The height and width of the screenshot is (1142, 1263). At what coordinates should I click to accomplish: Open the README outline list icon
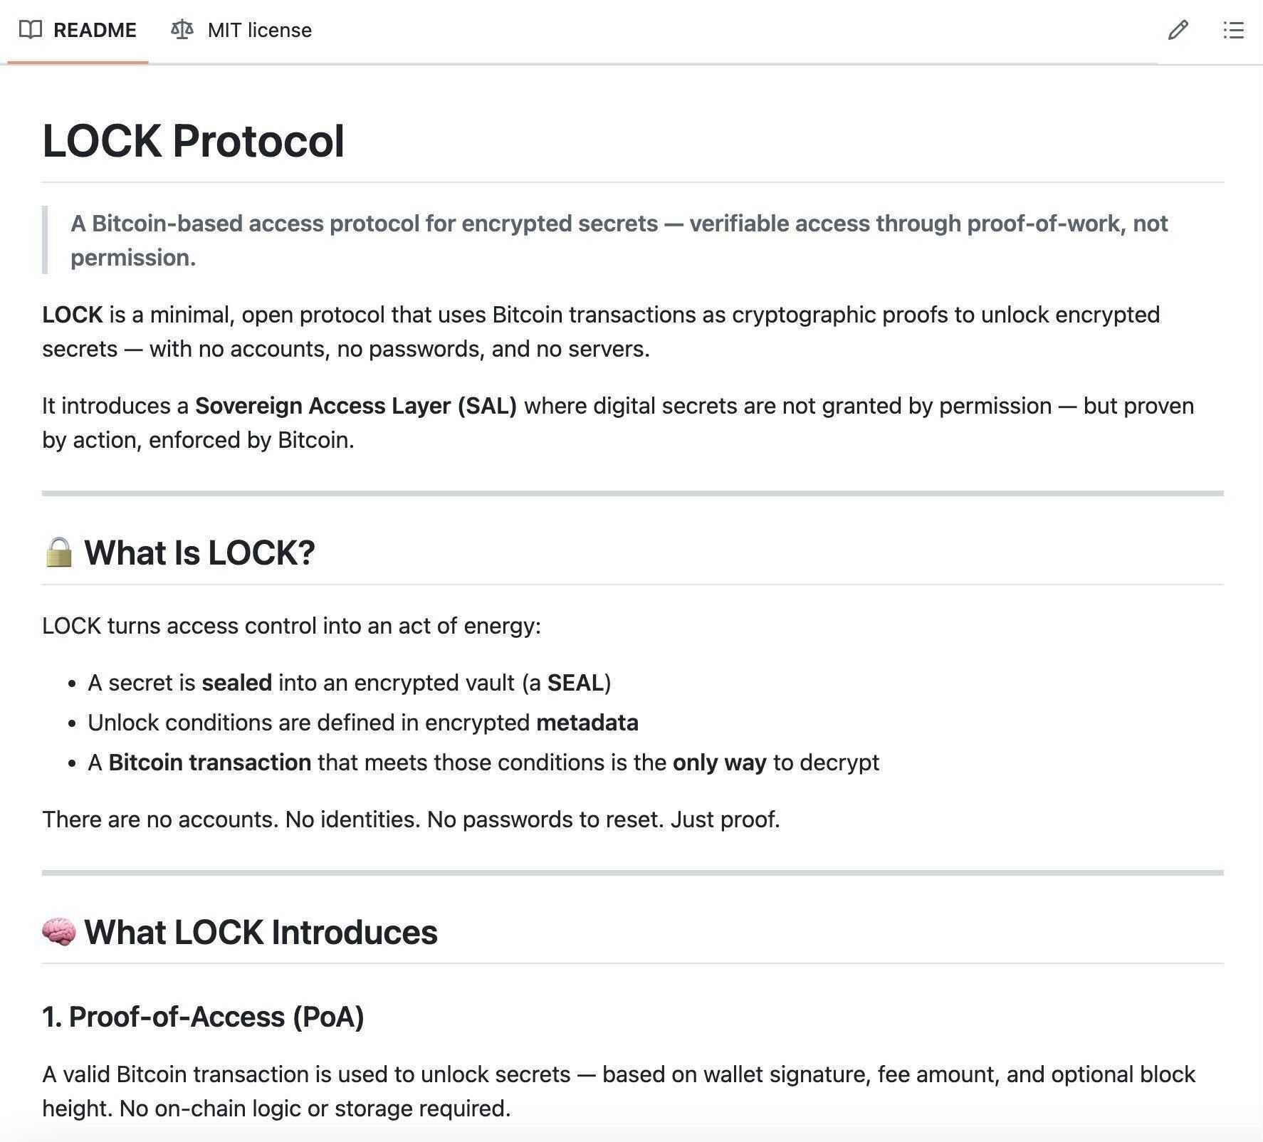(x=1233, y=30)
